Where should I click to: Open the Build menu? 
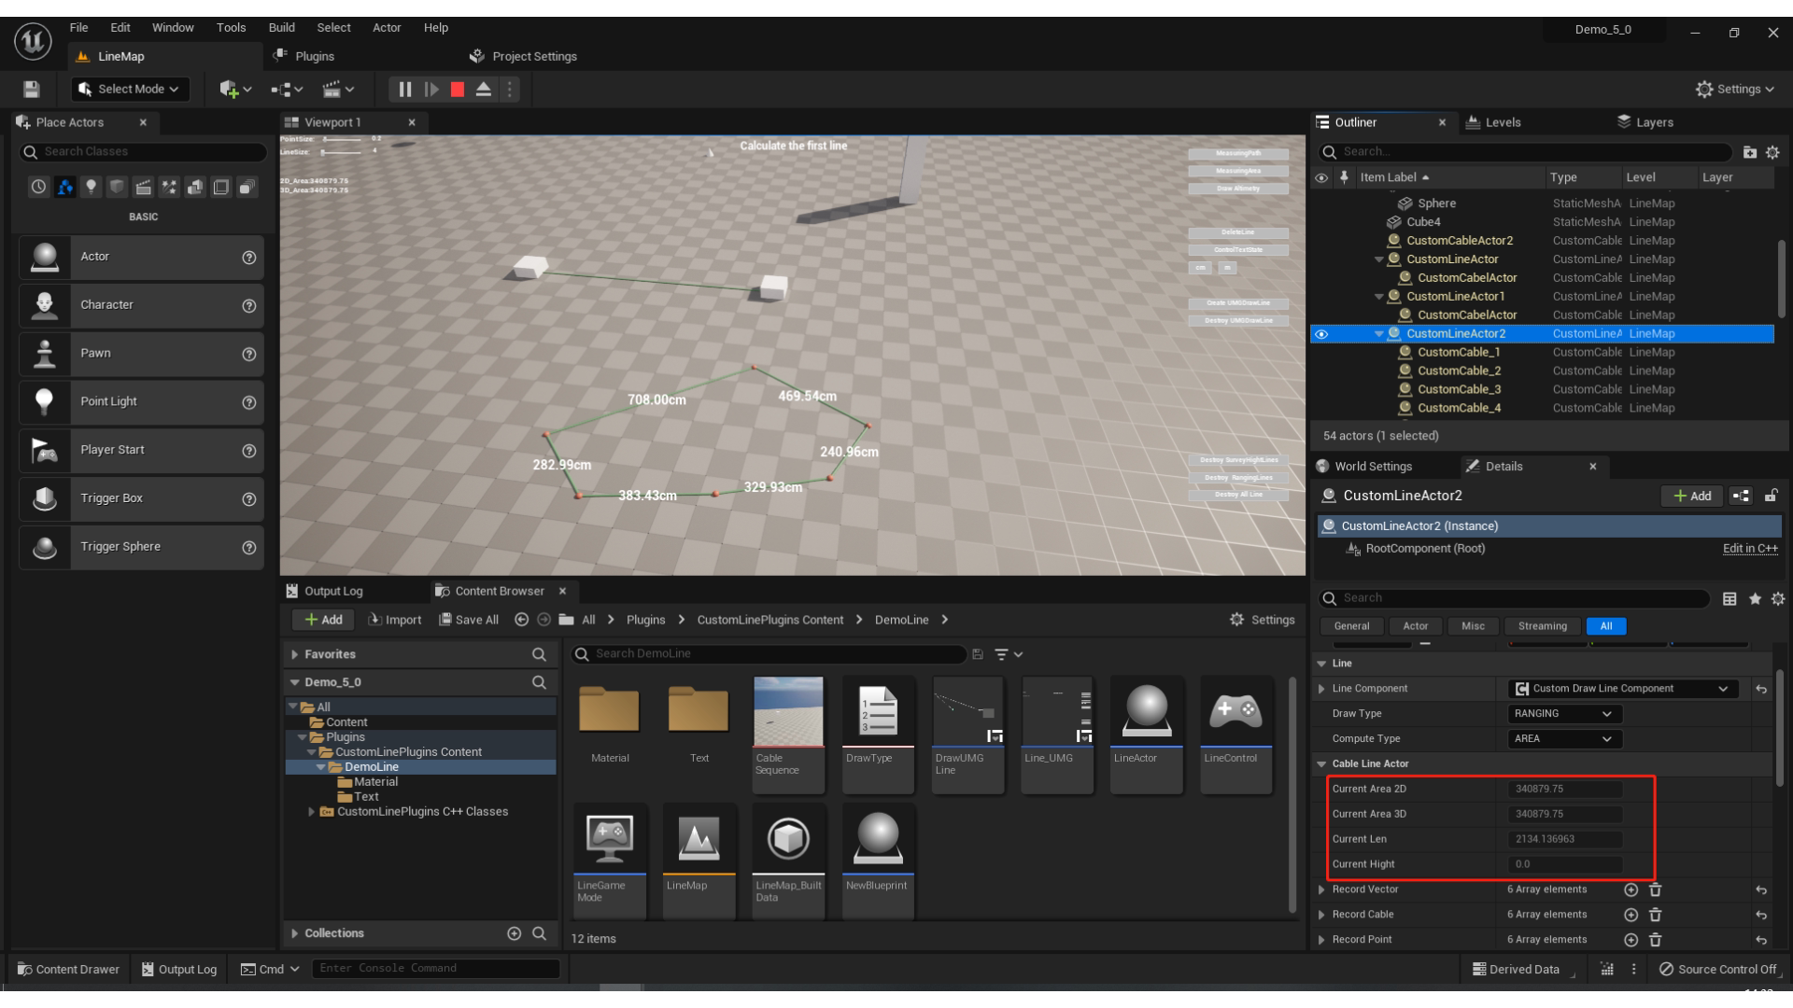pos(281,28)
